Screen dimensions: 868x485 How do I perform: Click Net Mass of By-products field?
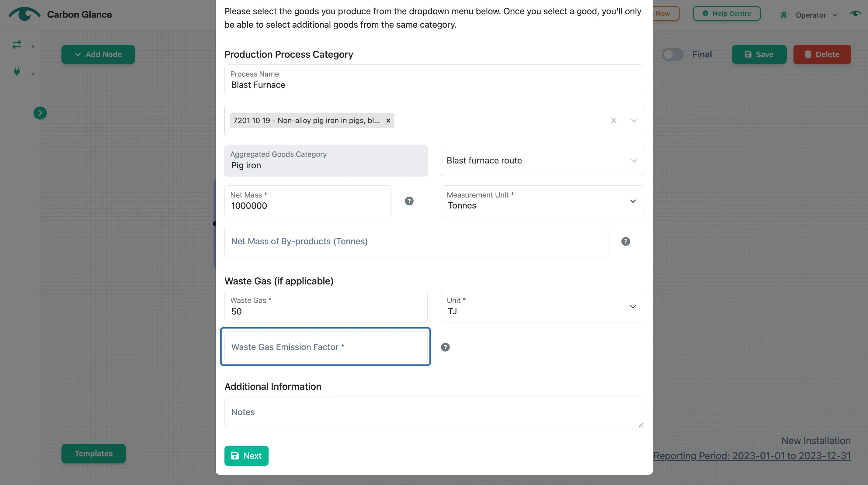tap(416, 242)
